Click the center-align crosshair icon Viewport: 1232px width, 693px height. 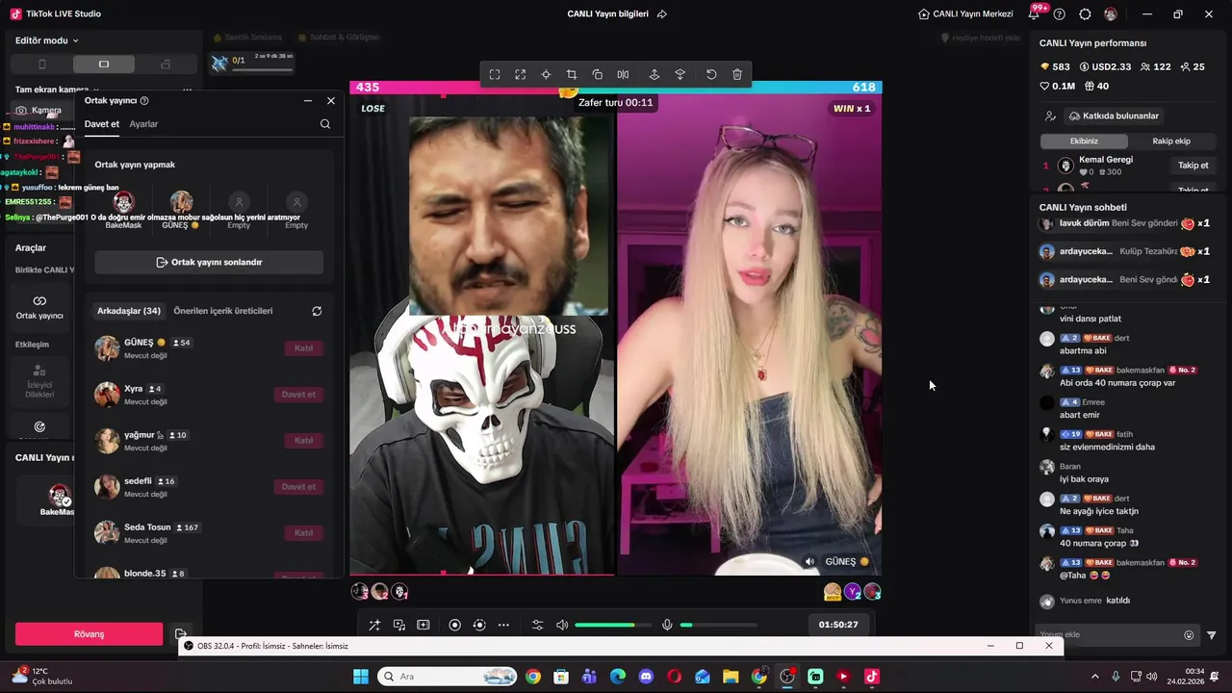(x=546, y=75)
